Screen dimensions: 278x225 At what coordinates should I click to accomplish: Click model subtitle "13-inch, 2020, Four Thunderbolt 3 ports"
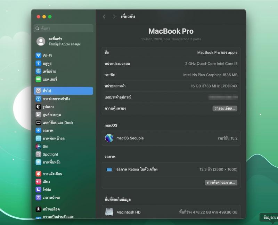tap(171, 39)
